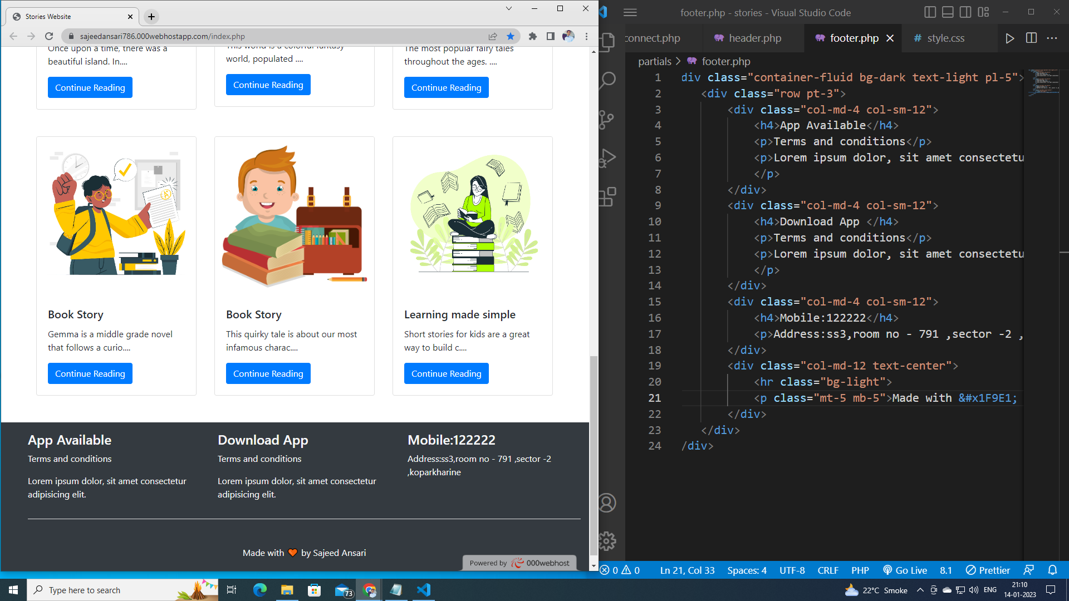
Task: Open the editor's More Actions menu
Action: pos(1053,38)
